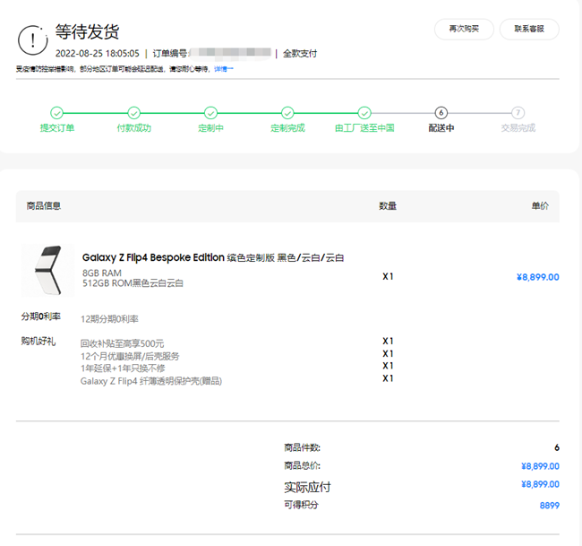582x546 pixels.
Task: Click the 配送中 progress step label
Action: pos(441,128)
